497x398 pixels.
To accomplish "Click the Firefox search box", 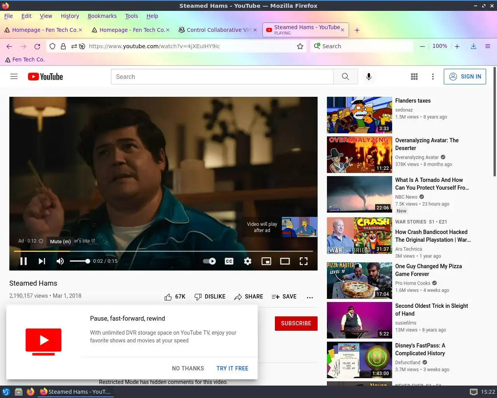I will tap(362, 46).
